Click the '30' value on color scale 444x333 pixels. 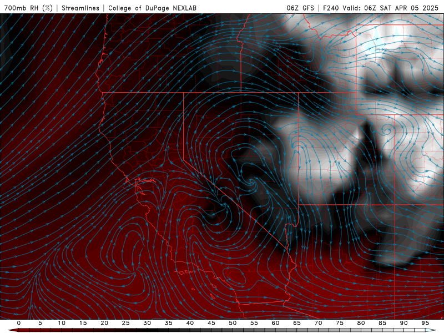pyautogui.click(x=147, y=323)
